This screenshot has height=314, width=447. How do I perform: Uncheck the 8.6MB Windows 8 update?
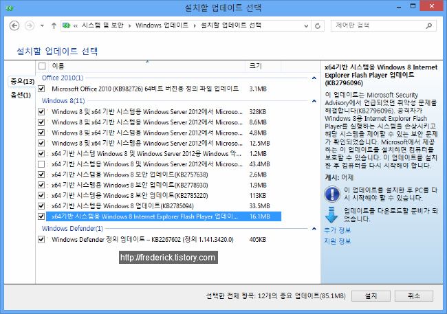(x=41, y=122)
